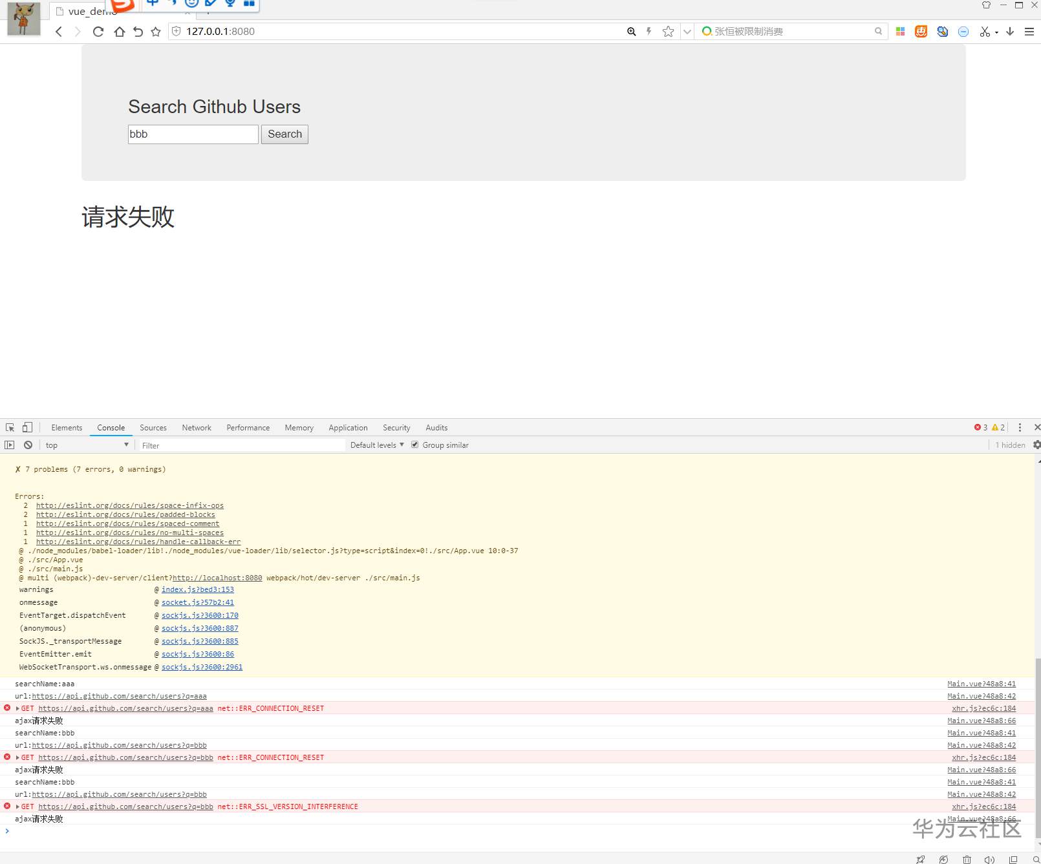Switch to the Network tab
Screen dimensions: 1041x864
click(197, 428)
